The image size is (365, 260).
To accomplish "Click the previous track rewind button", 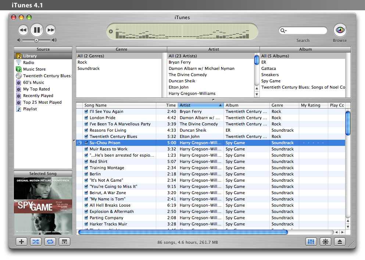I will pos(23,30).
